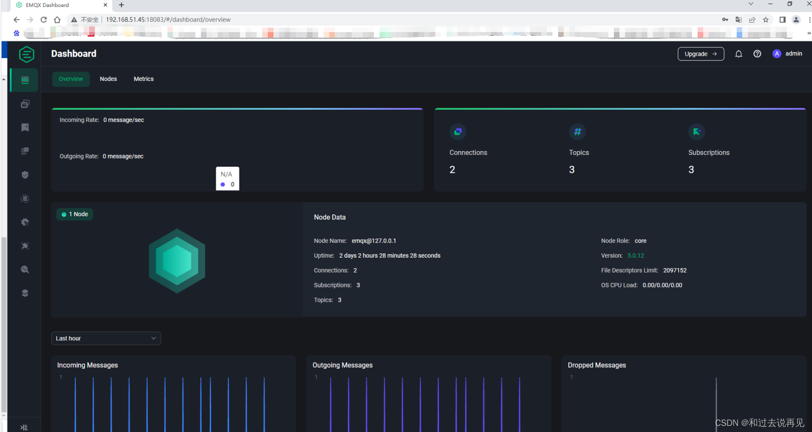Open the help question-mark icon

coord(757,54)
